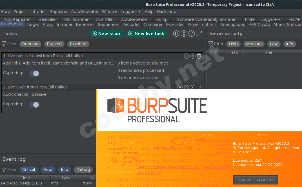This screenshot has width=302, height=187.
Task: Open help icon in Tasks header
Action: click(x=192, y=34)
